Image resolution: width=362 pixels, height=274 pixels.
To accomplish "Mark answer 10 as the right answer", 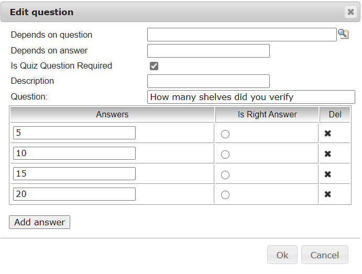I will [225, 155].
